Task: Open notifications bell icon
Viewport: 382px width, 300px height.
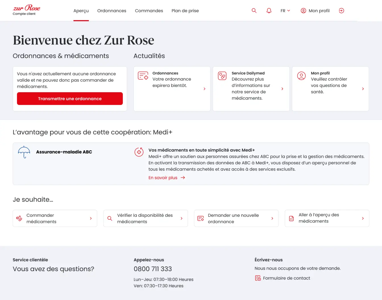Action: [269, 11]
